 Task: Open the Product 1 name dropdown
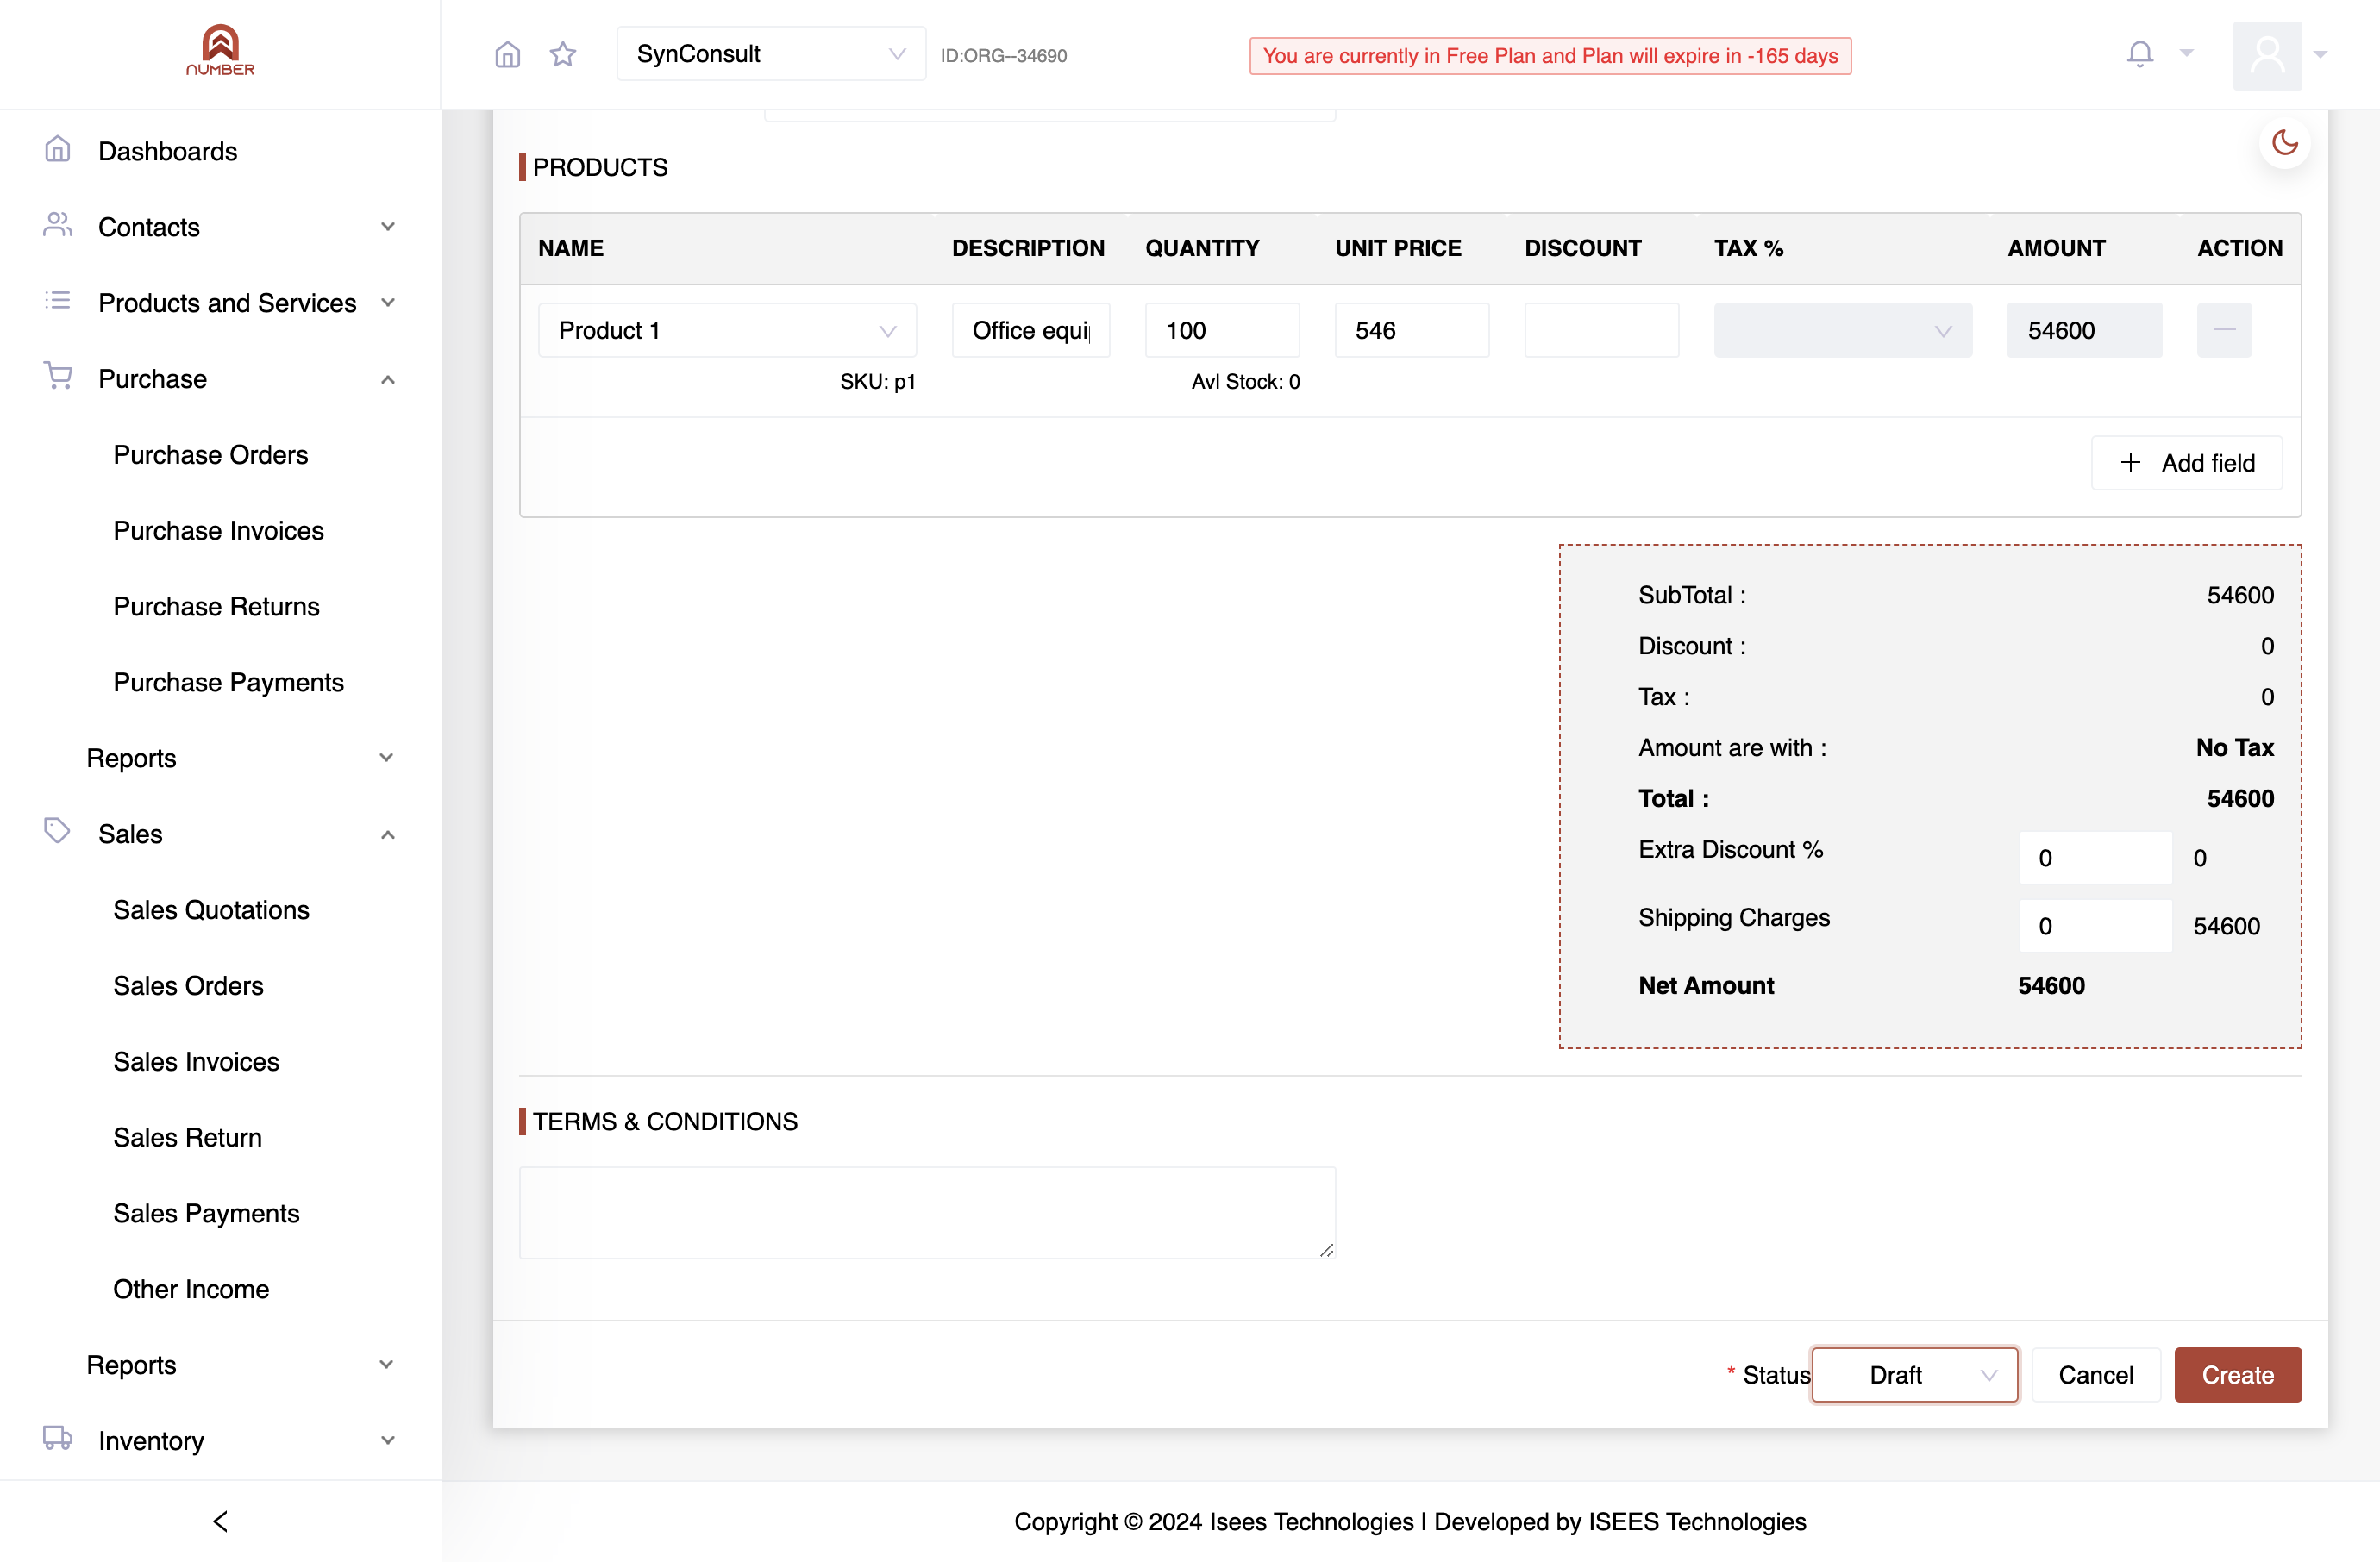pos(727,330)
